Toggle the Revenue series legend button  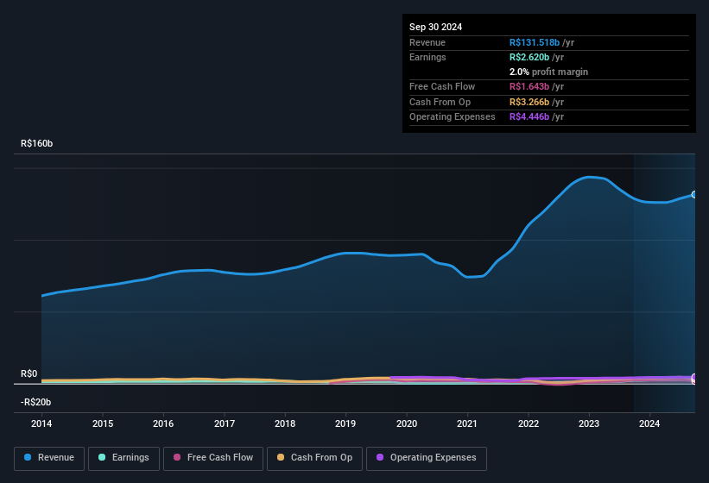click(49, 458)
